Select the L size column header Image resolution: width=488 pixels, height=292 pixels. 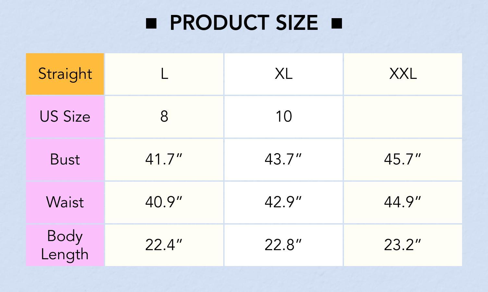click(164, 74)
